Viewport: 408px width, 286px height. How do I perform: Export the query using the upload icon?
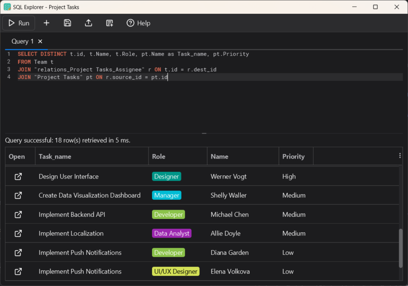coord(88,23)
